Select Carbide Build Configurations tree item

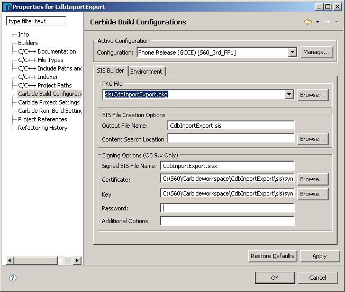click(50, 94)
